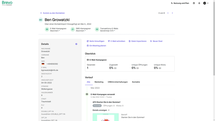
Task: Click the timeline email event icon
Action: pyautogui.click(x=87, y=94)
